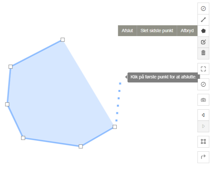Click the camera screenshot icon
The width and height of the screenshot is (213, 171).
click(203, 100)
